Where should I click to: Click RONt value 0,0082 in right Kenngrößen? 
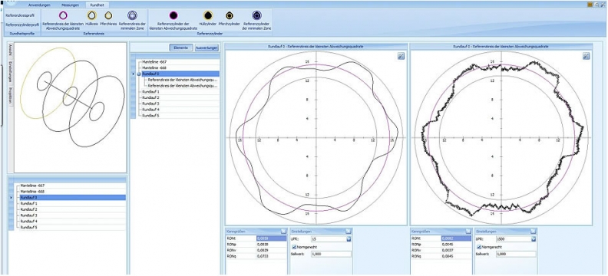(456, 239)
